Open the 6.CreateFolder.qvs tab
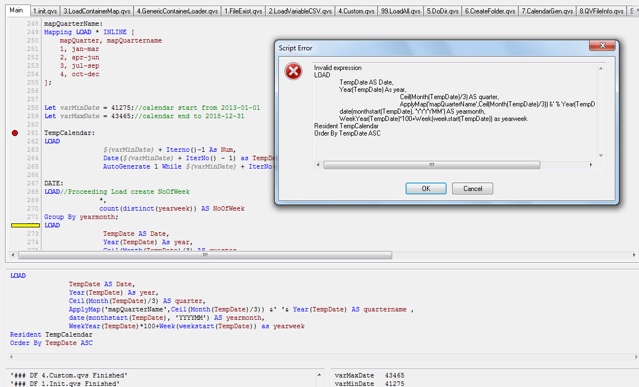639x387 pixels. point(490,11)
